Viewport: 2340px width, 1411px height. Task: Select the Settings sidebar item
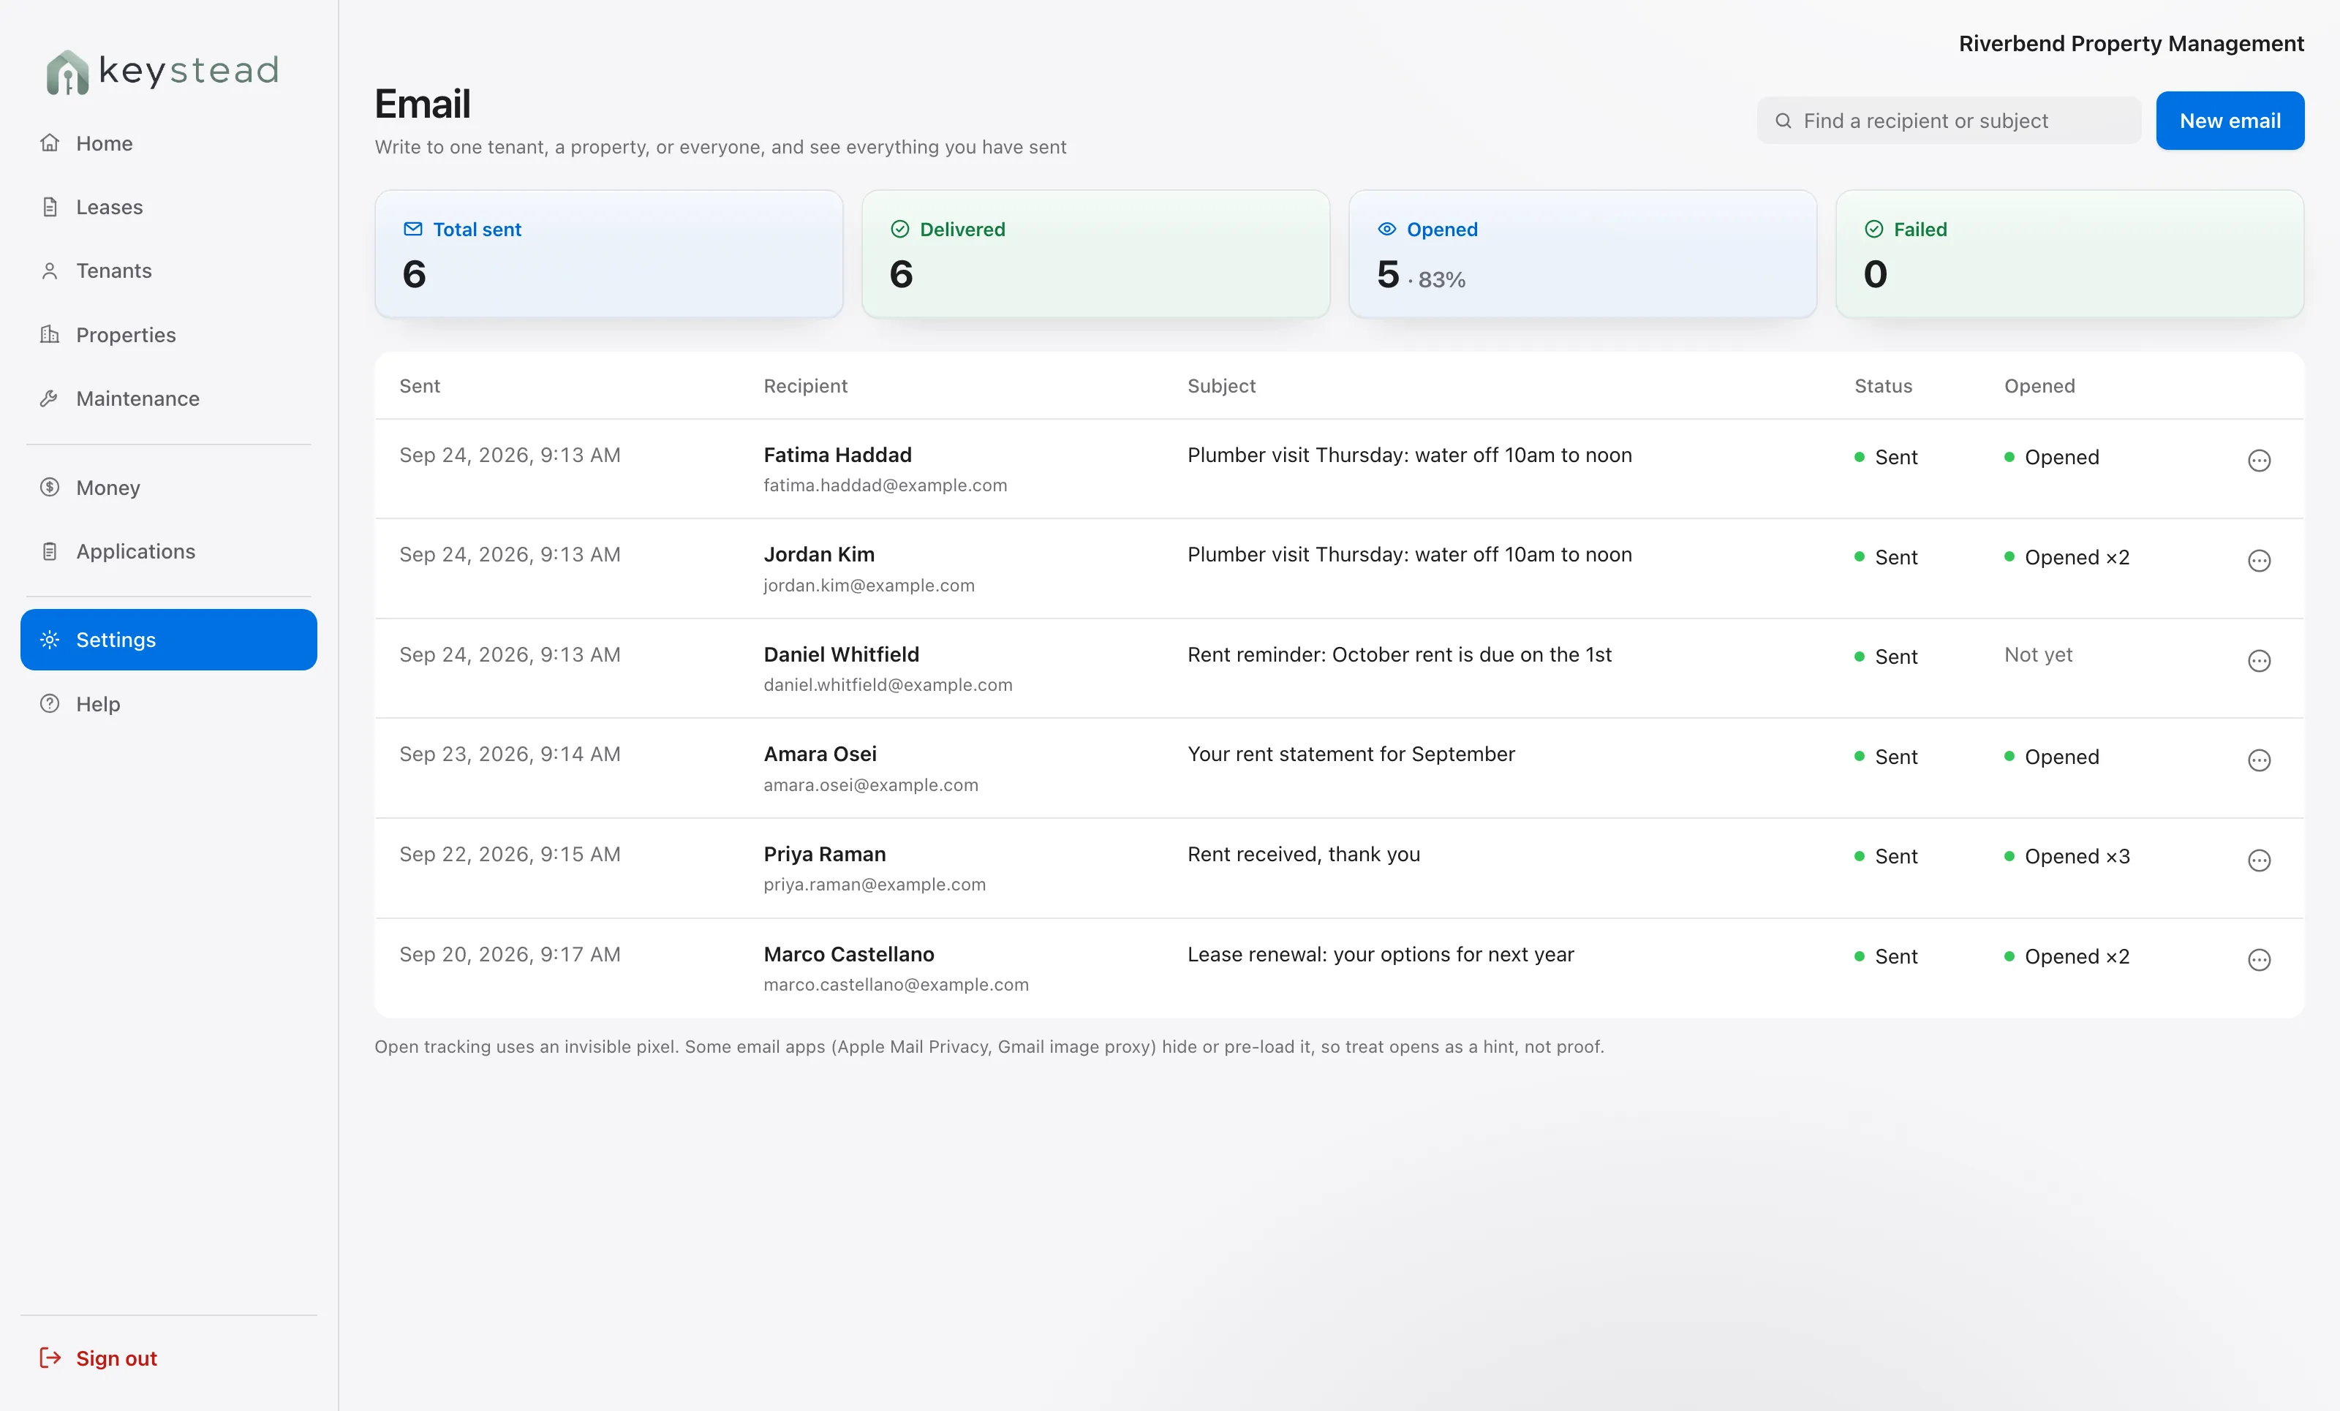pos(169,639)
